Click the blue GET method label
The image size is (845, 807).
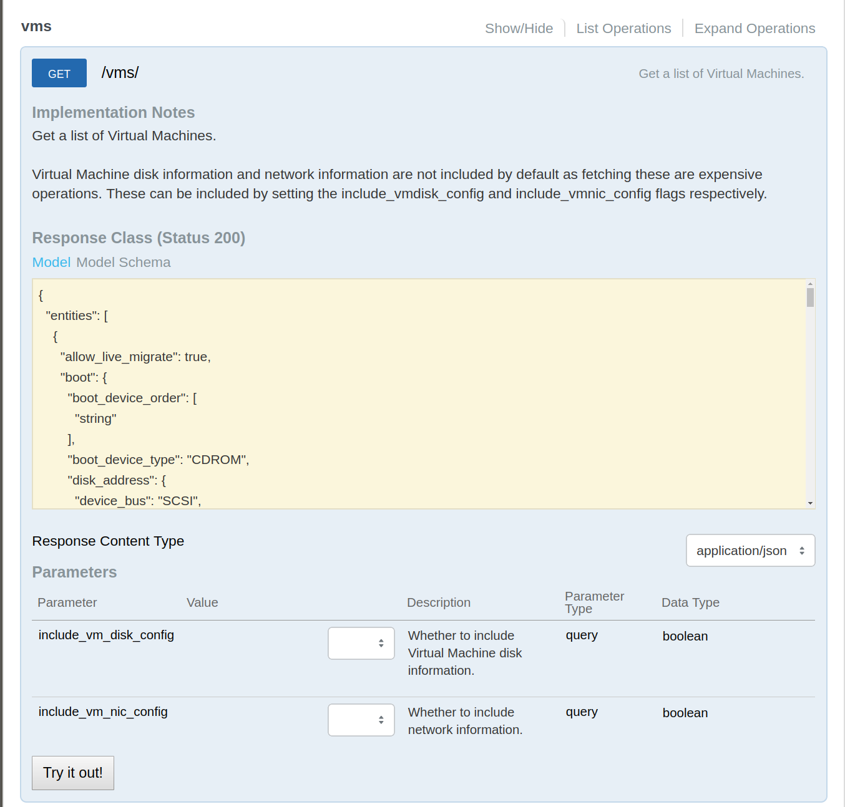pyautogui.click(x=59, y=73)
